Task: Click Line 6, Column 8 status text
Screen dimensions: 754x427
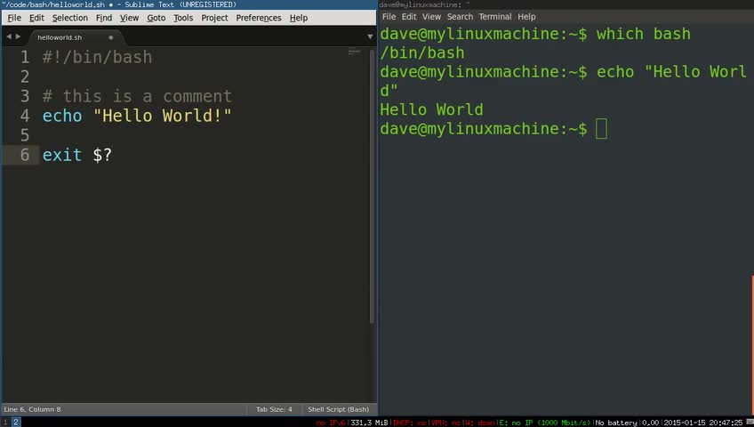Action: coord(33,409)
